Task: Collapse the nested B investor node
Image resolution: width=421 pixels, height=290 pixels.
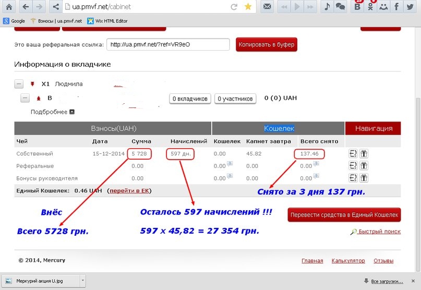Action: 25,98
